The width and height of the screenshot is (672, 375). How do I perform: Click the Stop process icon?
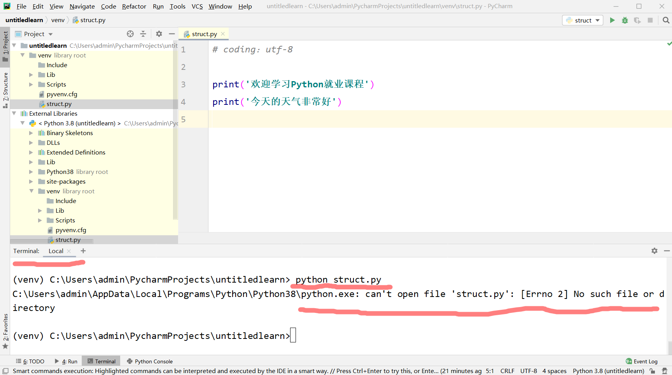coord(650,20)
